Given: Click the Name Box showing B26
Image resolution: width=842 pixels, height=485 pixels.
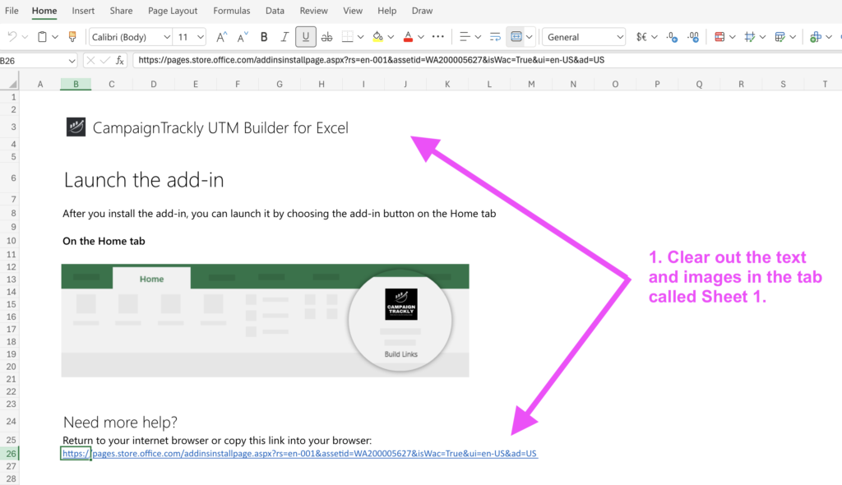Looking at the screenshot, I should [x=38, y=61].
